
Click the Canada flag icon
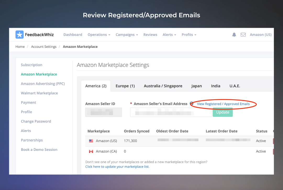[x=91, y=151]
